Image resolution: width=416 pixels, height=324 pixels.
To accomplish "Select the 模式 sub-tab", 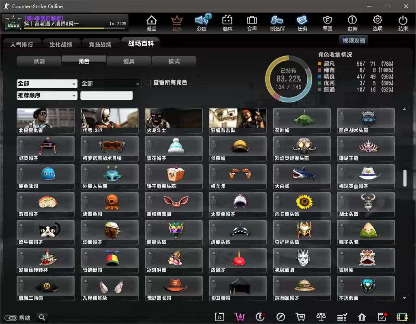I will tap(174, 61).
